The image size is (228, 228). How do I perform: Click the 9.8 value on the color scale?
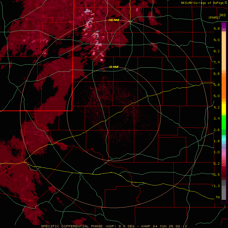point(217,28)
